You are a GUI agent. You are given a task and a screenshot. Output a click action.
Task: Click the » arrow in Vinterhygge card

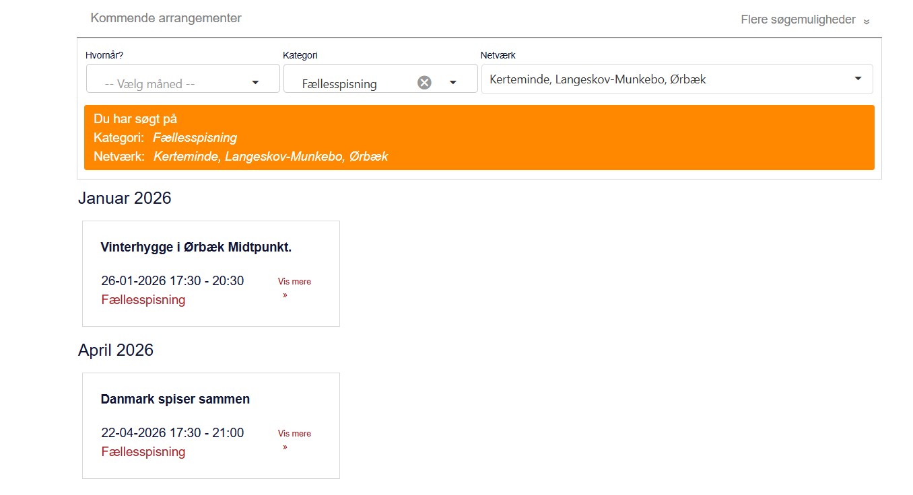pyautogui.click(x=285, y=295)
